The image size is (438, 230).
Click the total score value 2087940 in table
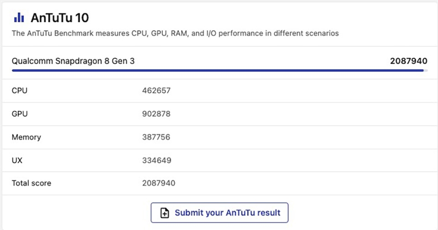point(159,183)
